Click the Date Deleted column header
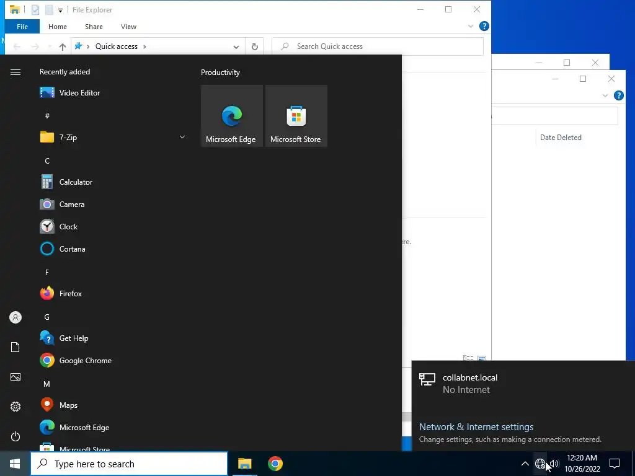635x476 pixels. pos(561,138)
